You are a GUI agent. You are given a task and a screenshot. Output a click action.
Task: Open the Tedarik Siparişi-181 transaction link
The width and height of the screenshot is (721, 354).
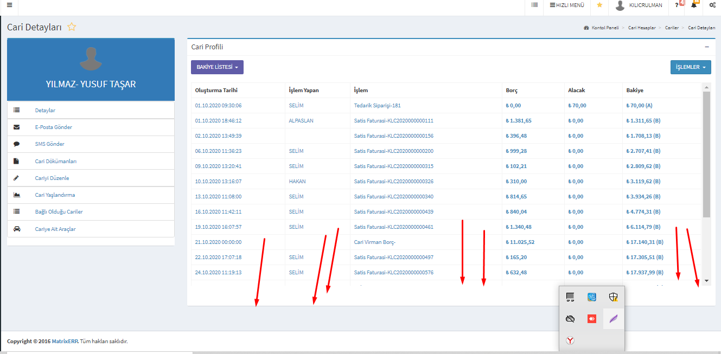377,106
